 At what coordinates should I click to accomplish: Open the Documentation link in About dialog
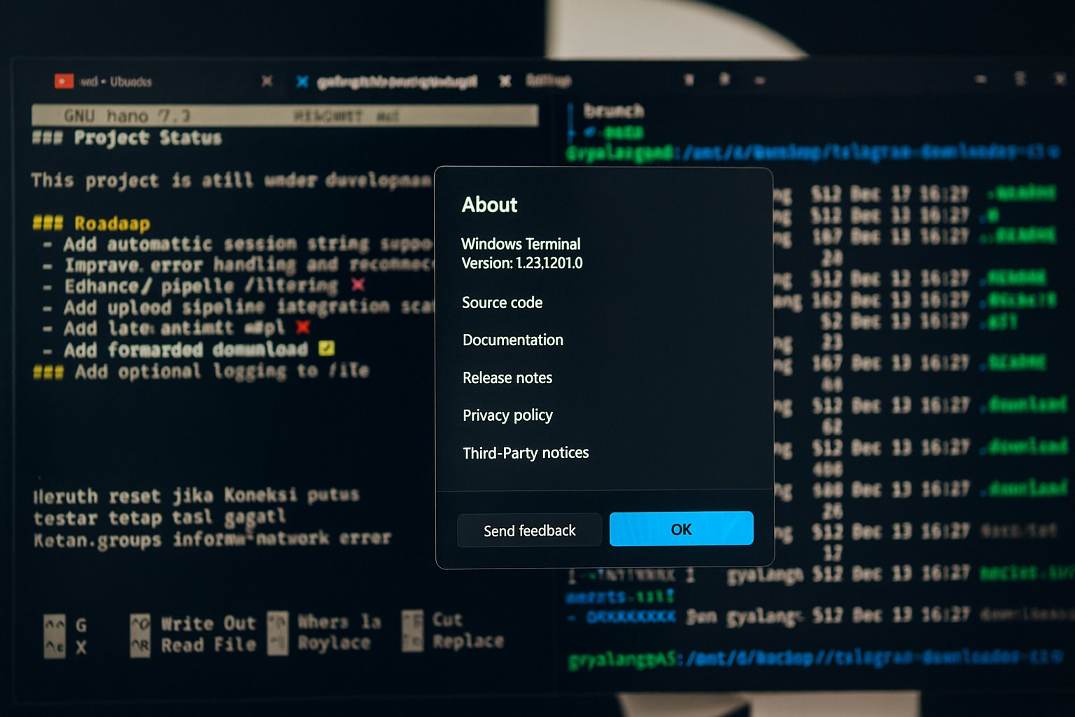[512, 340]
